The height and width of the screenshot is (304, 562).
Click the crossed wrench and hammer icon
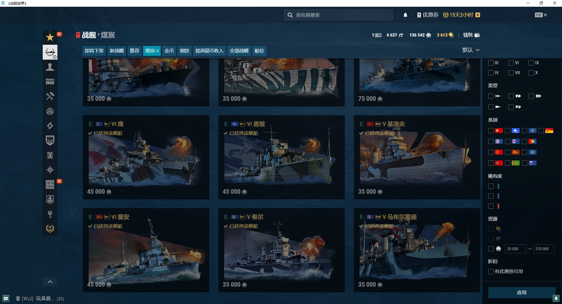click(x=50, y=96)
